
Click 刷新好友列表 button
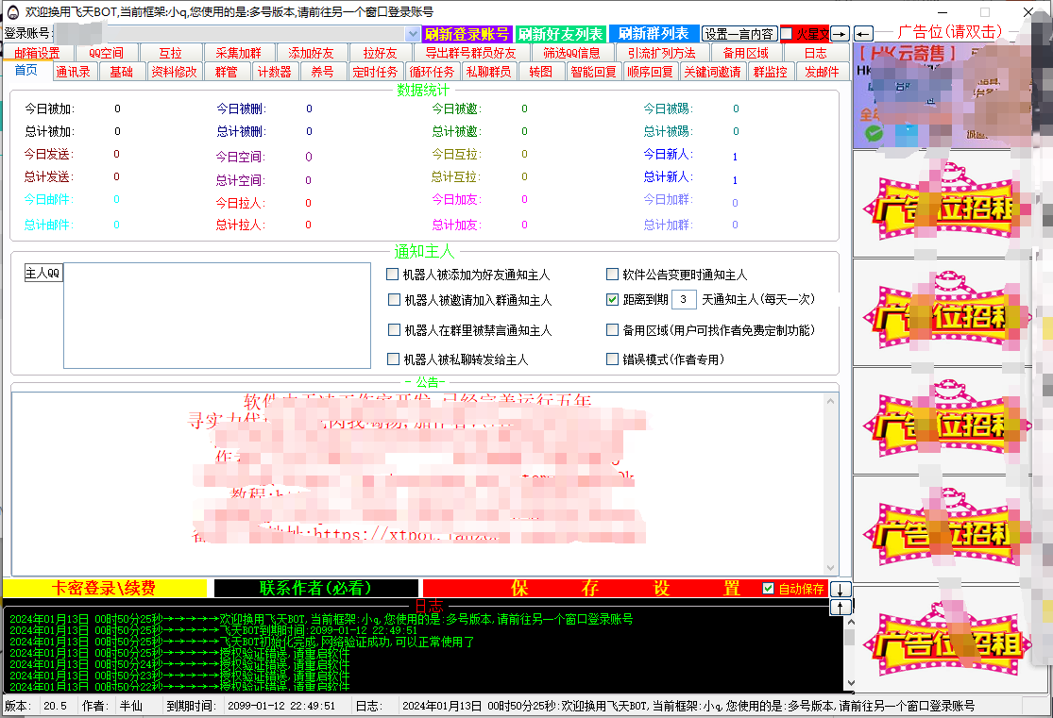click(561, 34)
